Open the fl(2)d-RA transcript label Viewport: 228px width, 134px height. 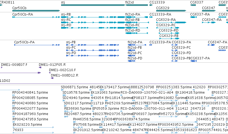pos(133,14)
